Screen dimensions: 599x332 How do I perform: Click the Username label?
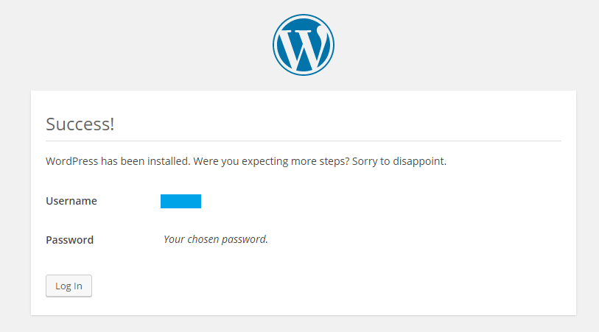click(71, 201)
